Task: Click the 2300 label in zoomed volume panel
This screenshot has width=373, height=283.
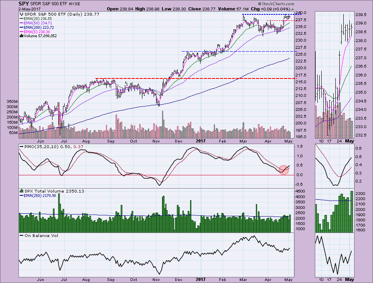Action: tap(360, 194)
